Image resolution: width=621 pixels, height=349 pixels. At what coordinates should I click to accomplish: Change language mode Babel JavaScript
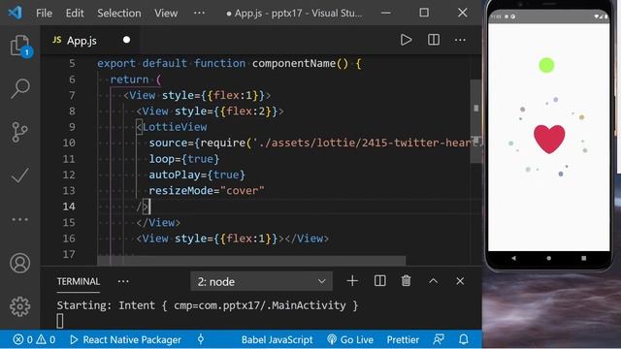[x=277, y=339]
